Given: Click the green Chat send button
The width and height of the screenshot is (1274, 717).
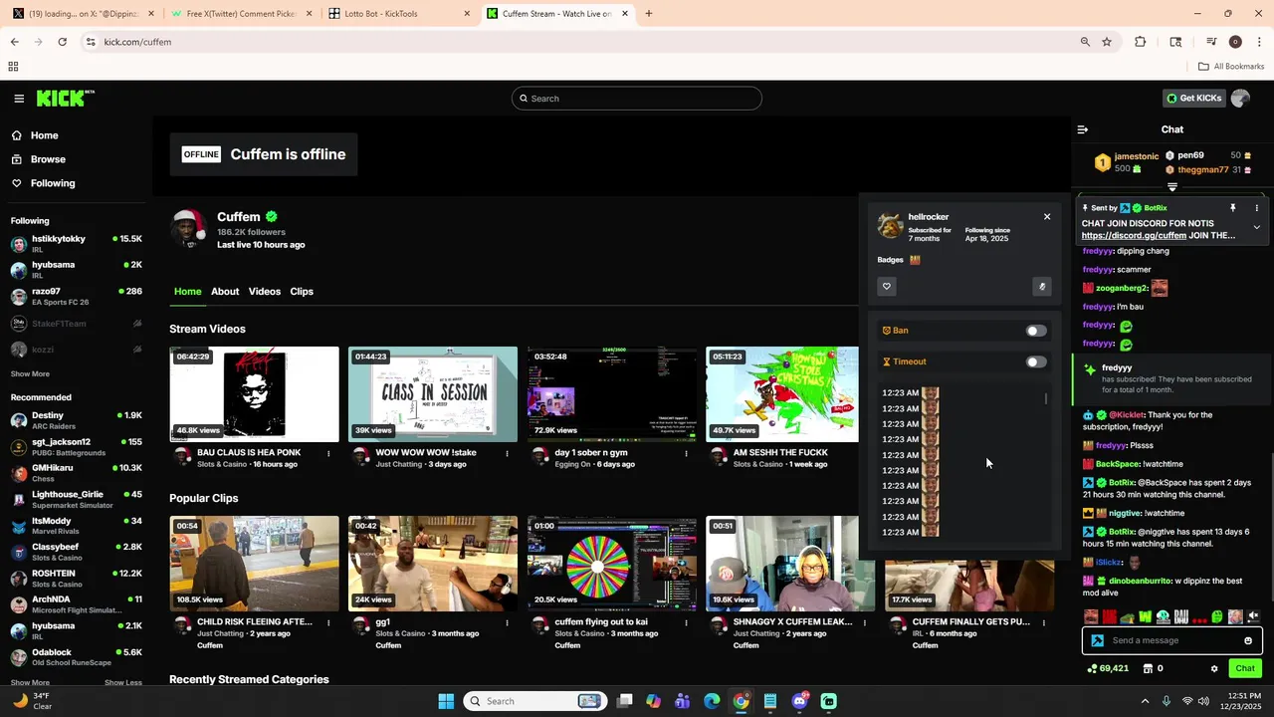Looking at the screenshot, I should 1245,669.
